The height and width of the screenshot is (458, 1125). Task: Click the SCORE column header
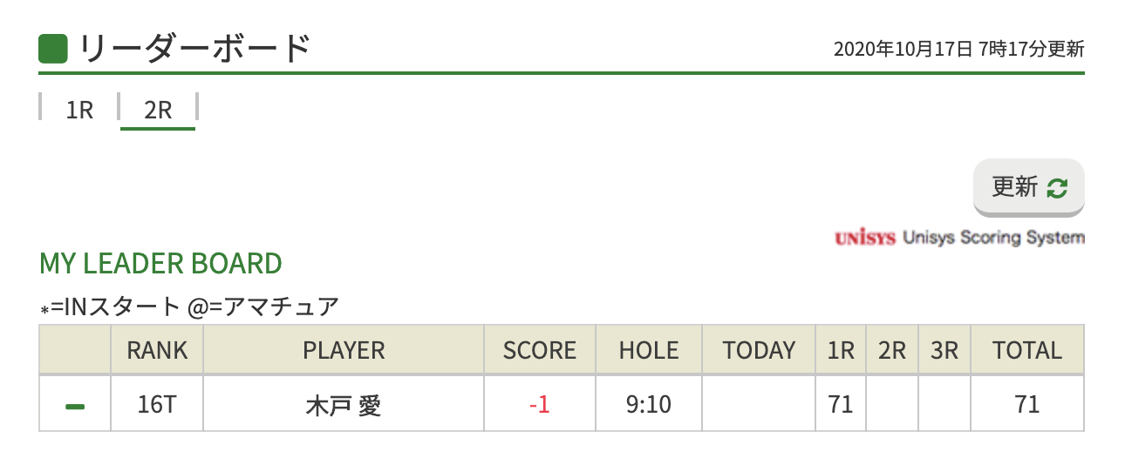point(540,350)
